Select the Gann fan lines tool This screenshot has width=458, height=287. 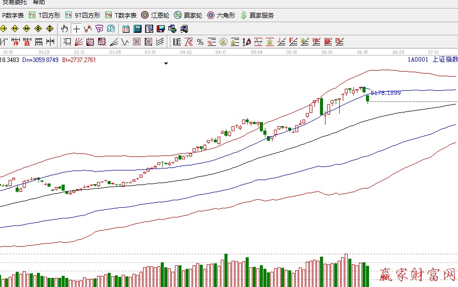click(x=79, y=41)
